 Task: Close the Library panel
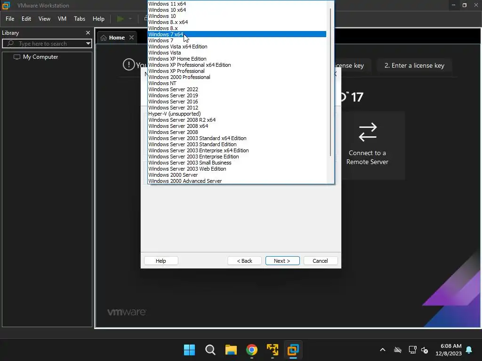coord(88,32)
